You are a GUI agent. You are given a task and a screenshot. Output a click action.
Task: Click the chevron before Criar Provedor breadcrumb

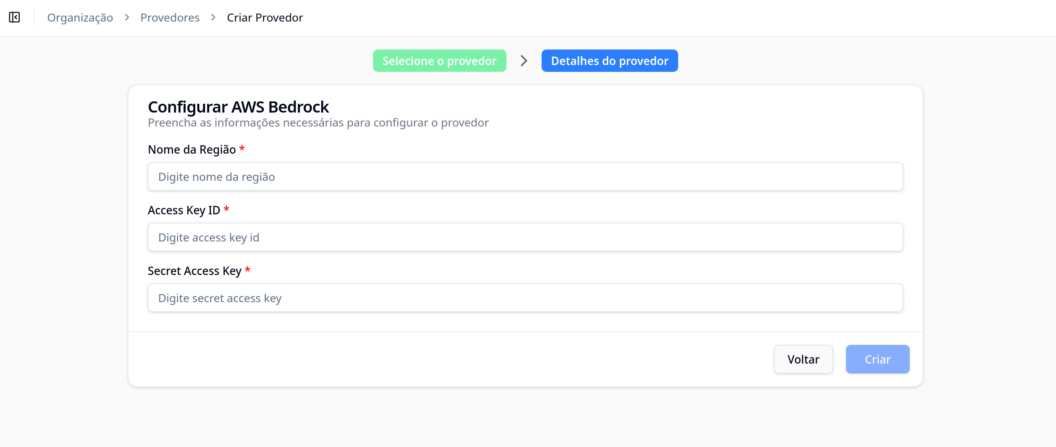click(x=213, y=18)
